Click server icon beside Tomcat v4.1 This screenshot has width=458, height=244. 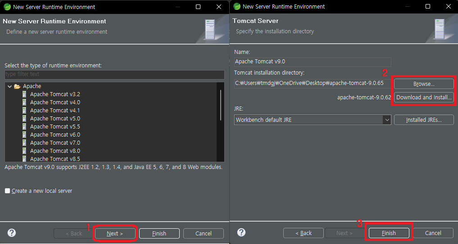point(24,111)
